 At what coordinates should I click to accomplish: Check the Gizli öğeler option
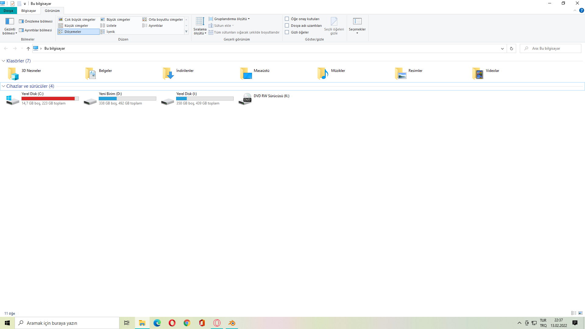click(x=287, y=32)
